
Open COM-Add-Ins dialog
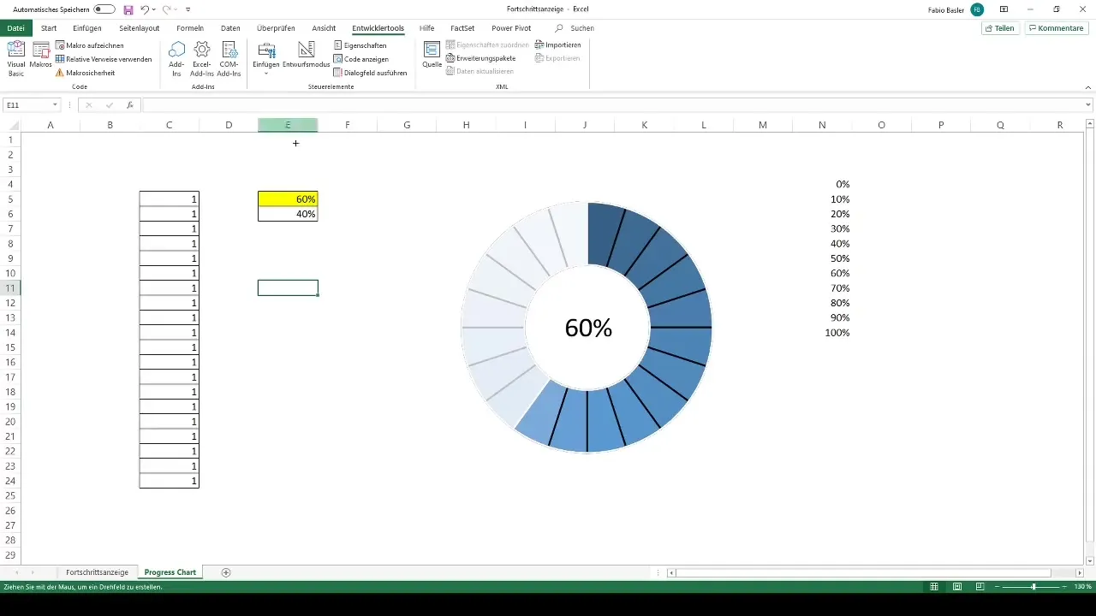pyautogui.click(x=229, y=57)
